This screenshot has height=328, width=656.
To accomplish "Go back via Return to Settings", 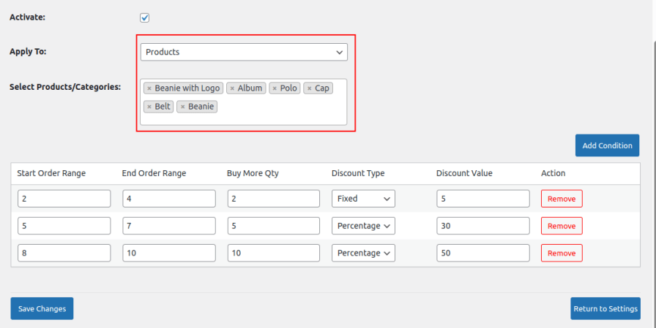I will [605, 308].
